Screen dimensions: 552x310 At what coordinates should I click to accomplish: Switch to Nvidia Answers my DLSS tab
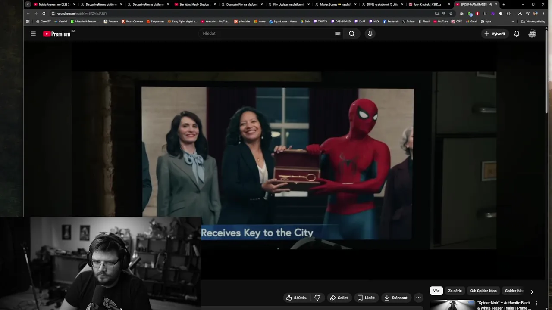coord(53,4)
